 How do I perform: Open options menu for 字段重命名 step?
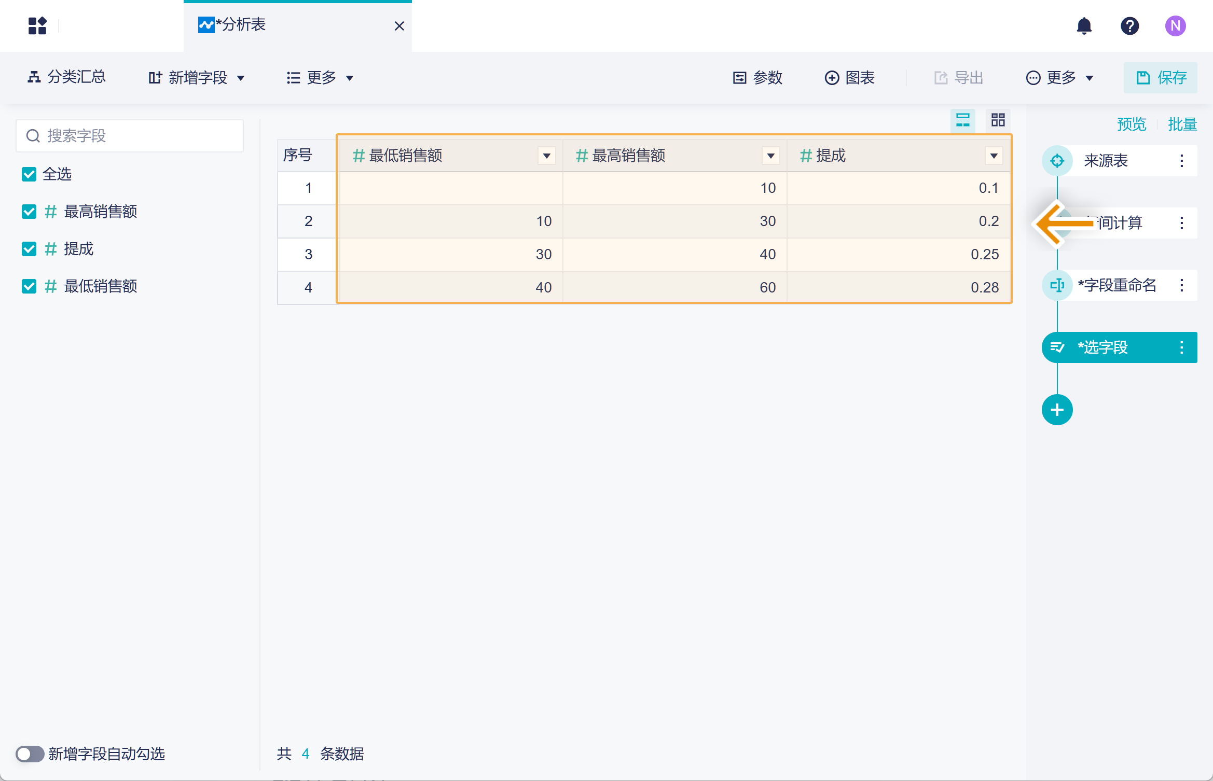click(1181, 285)
